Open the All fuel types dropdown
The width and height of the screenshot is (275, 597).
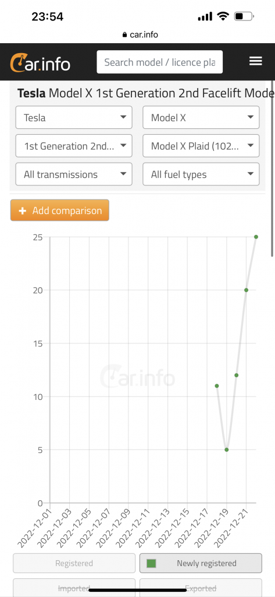click(201, 174)
